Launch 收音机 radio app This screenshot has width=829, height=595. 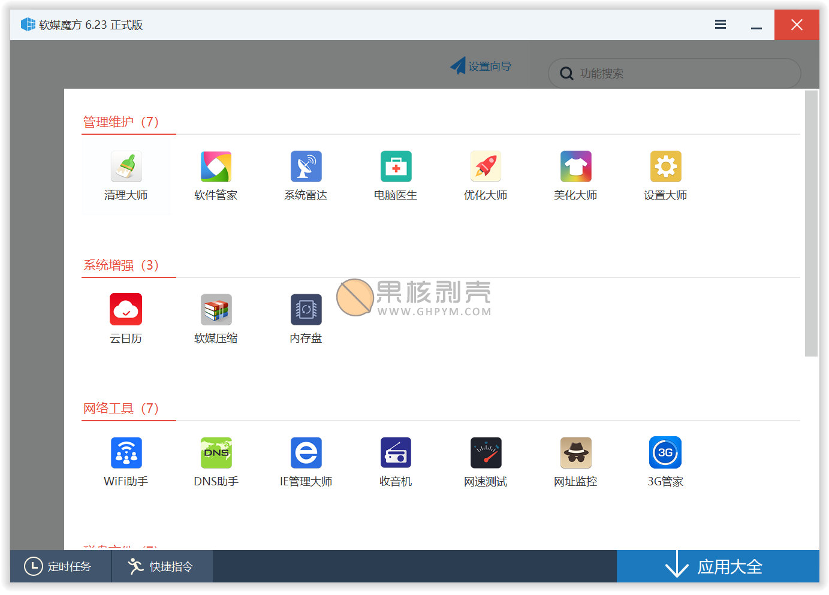396,463
